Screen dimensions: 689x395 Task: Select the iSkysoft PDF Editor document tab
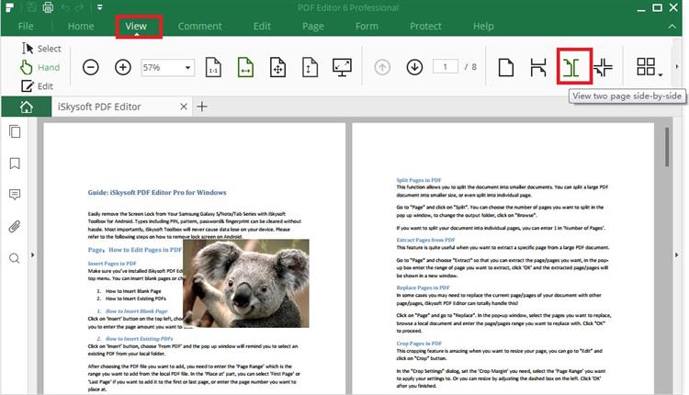(x=99, y=107)
